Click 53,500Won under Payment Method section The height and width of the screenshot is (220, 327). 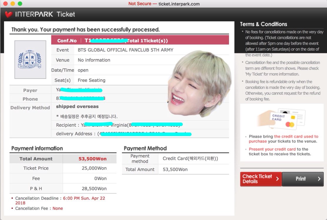point(175,170)
